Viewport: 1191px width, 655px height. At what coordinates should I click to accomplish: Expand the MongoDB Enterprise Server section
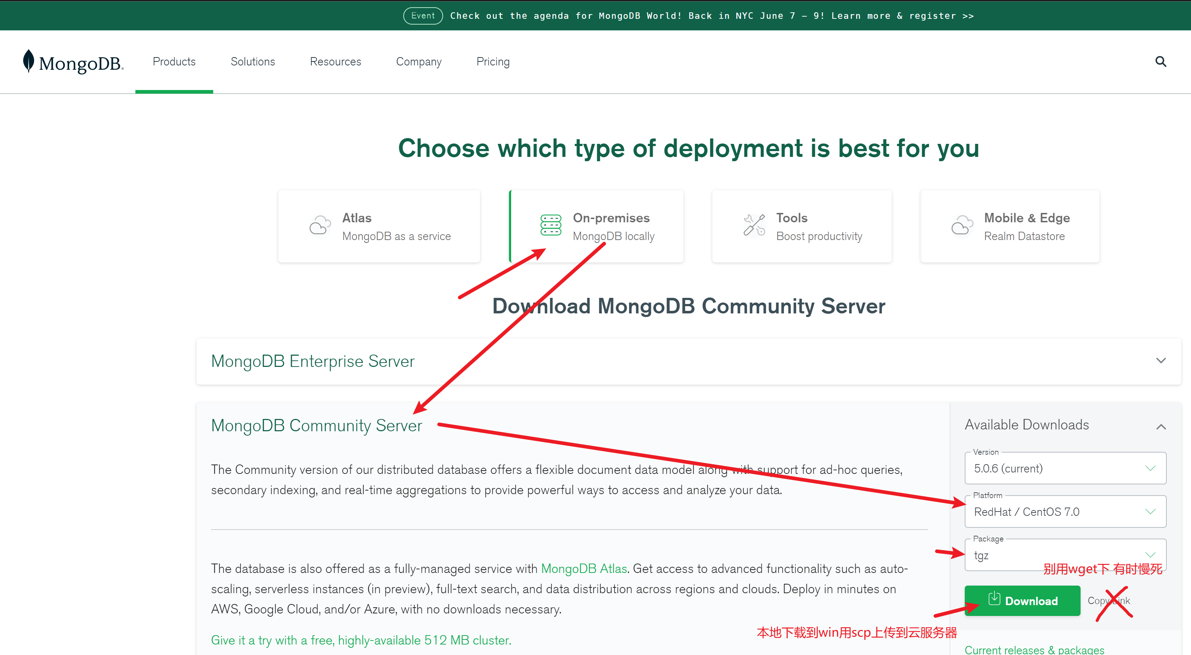(1161, 360)
